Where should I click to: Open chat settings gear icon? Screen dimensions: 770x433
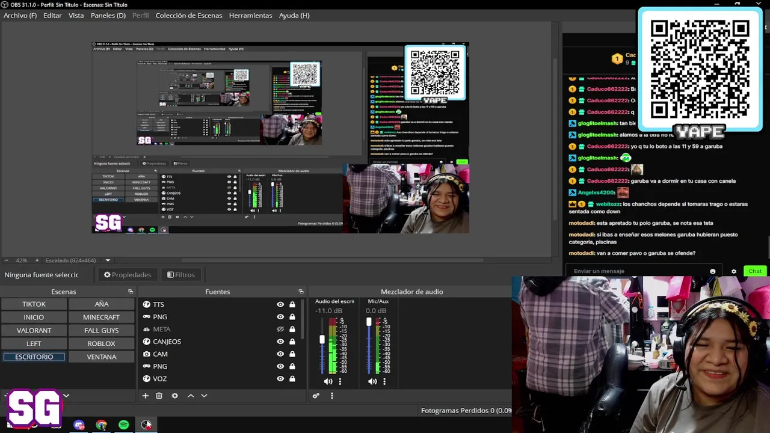click(x=733, y=271)
